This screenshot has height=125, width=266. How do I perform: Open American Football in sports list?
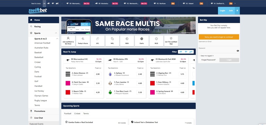(x=42, y=43)
